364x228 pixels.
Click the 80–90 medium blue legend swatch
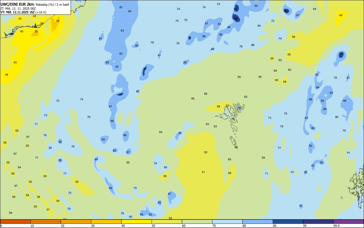(258, 221)
